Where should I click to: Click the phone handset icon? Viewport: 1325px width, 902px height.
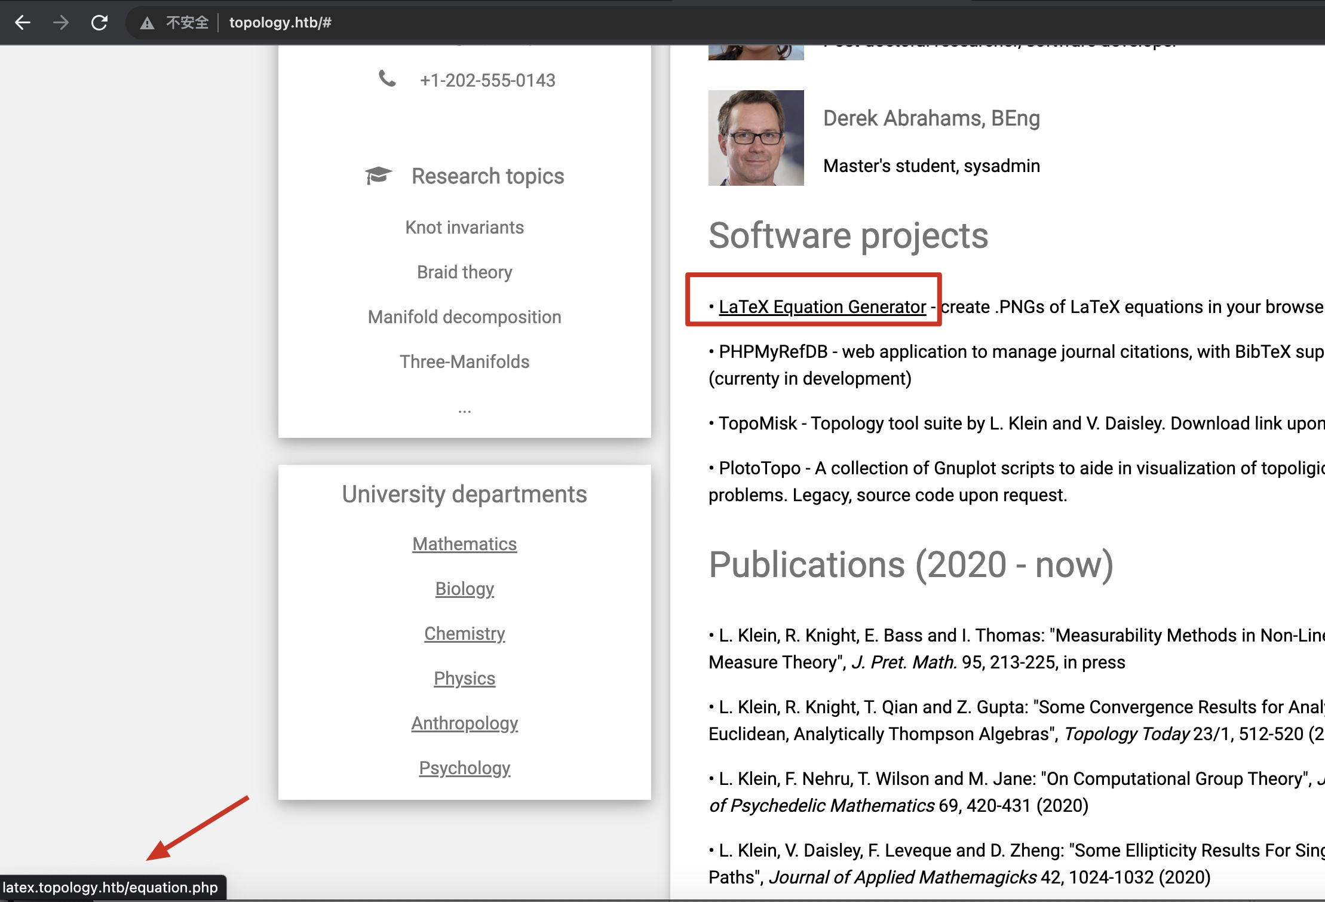387,78
